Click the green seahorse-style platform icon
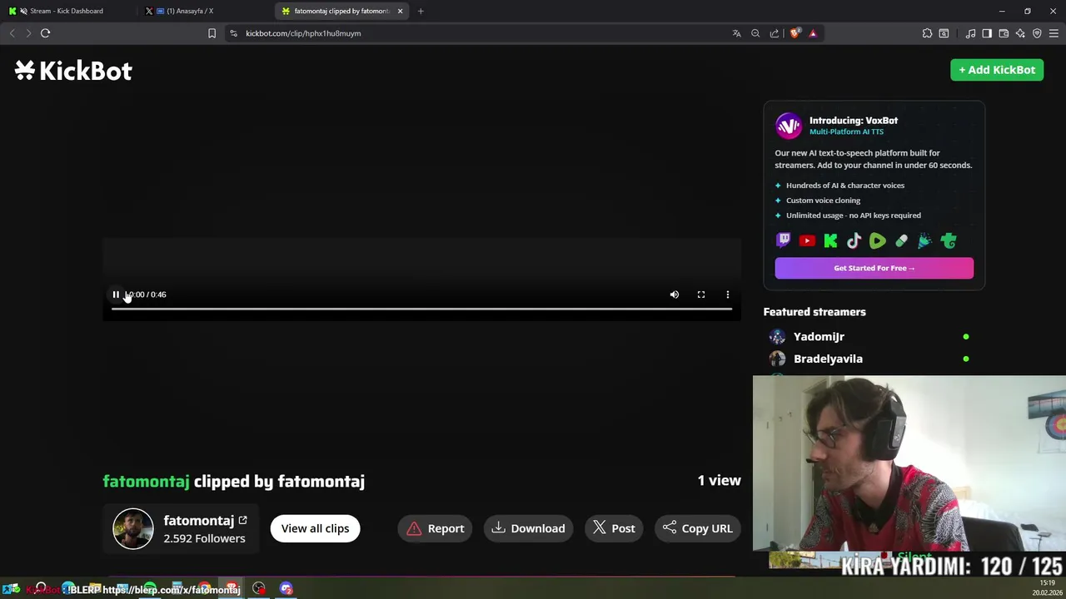The height and width of the screenshot is (599, 1066). [949, 241]
